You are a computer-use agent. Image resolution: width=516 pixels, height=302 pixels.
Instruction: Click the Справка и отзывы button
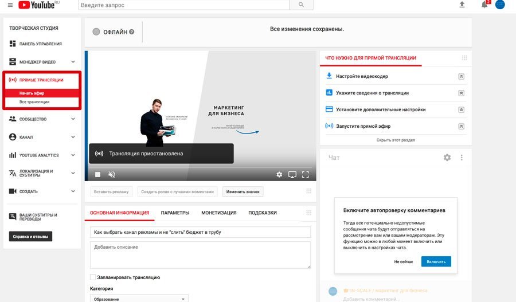pyautogui.click(x=30, y=236)
